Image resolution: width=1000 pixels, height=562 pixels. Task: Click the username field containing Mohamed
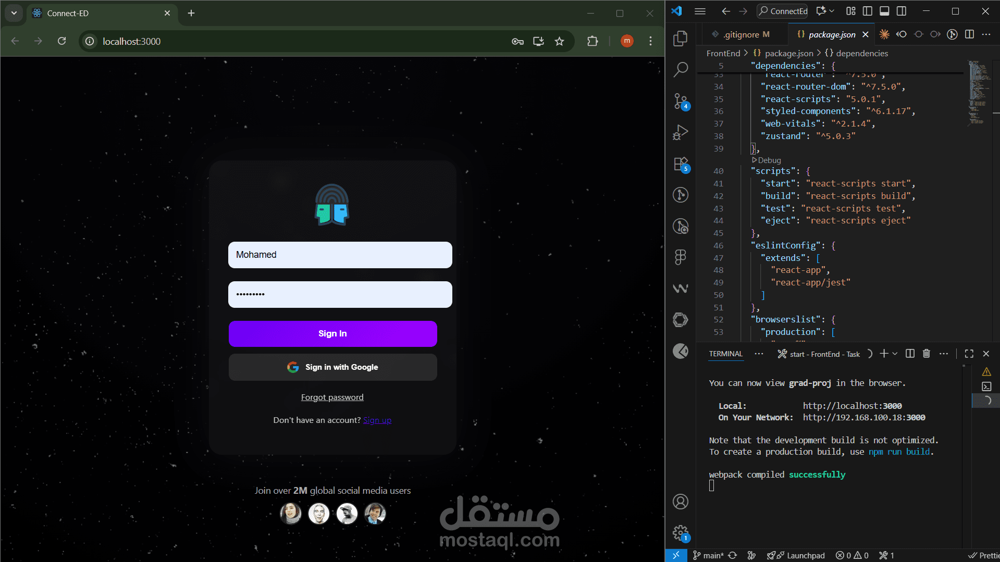(x=340, y=255)
